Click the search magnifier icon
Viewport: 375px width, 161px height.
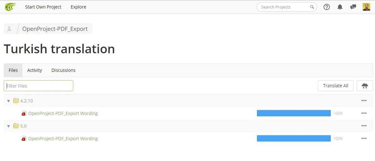pos(312,7)
